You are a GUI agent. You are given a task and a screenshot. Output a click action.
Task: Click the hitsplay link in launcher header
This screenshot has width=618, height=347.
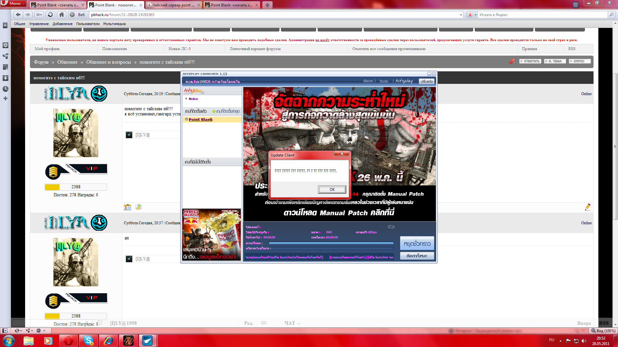pos(404,81)
